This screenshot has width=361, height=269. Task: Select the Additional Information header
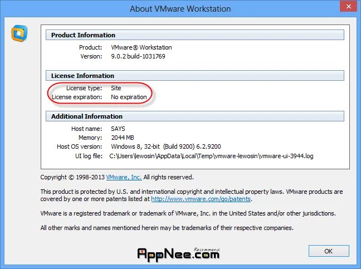195,116
